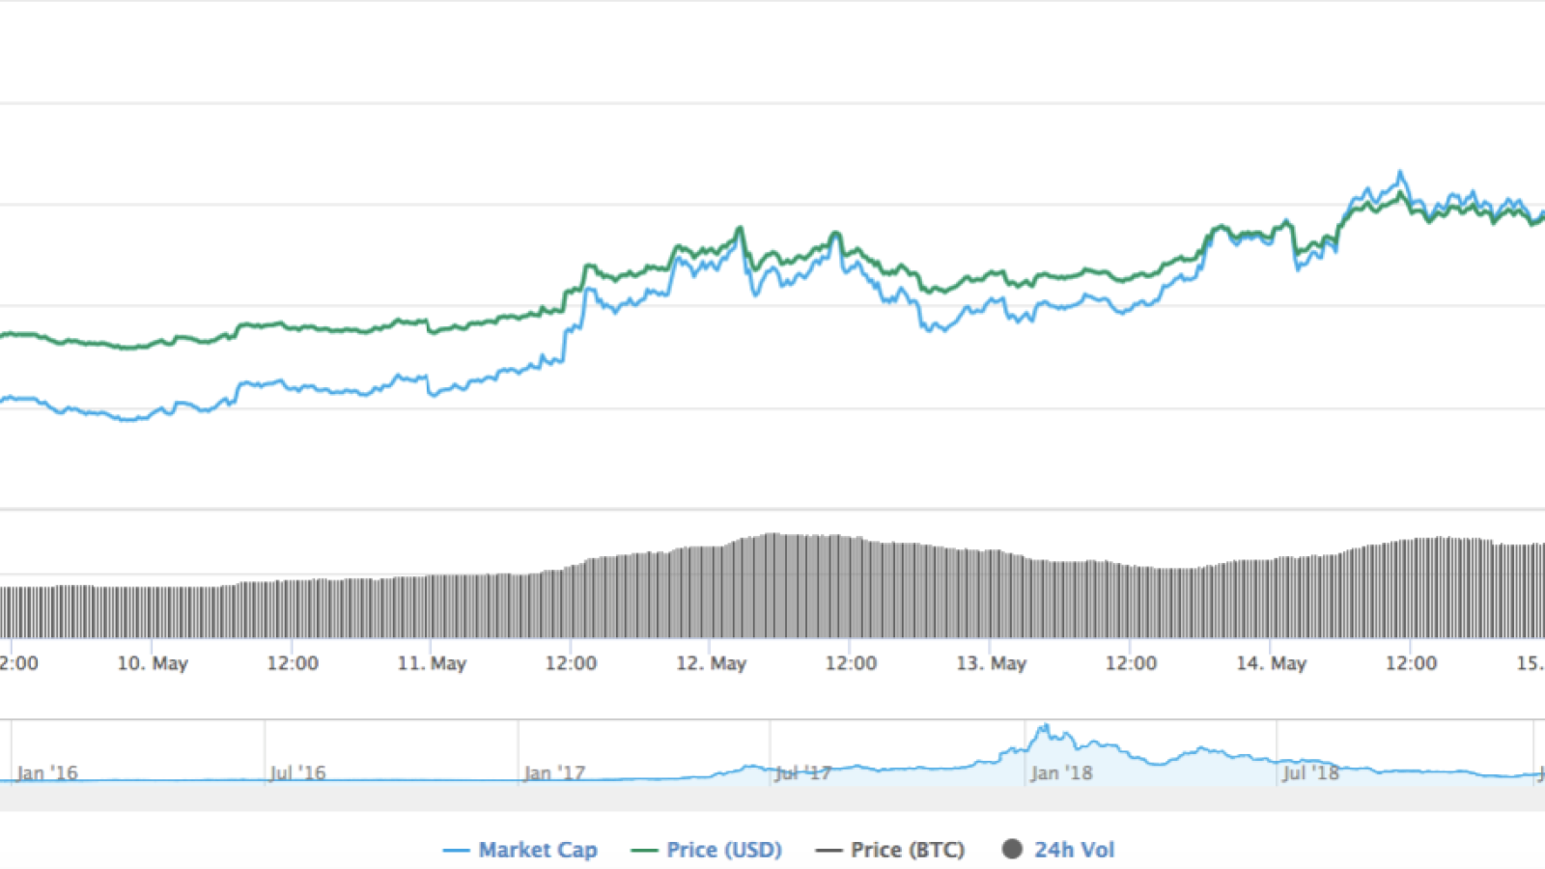Image resolution: width=1545 pixels, height=869 pixels.
Task: Click the green Price (USD) line marker
Action: tap(644, 851)
